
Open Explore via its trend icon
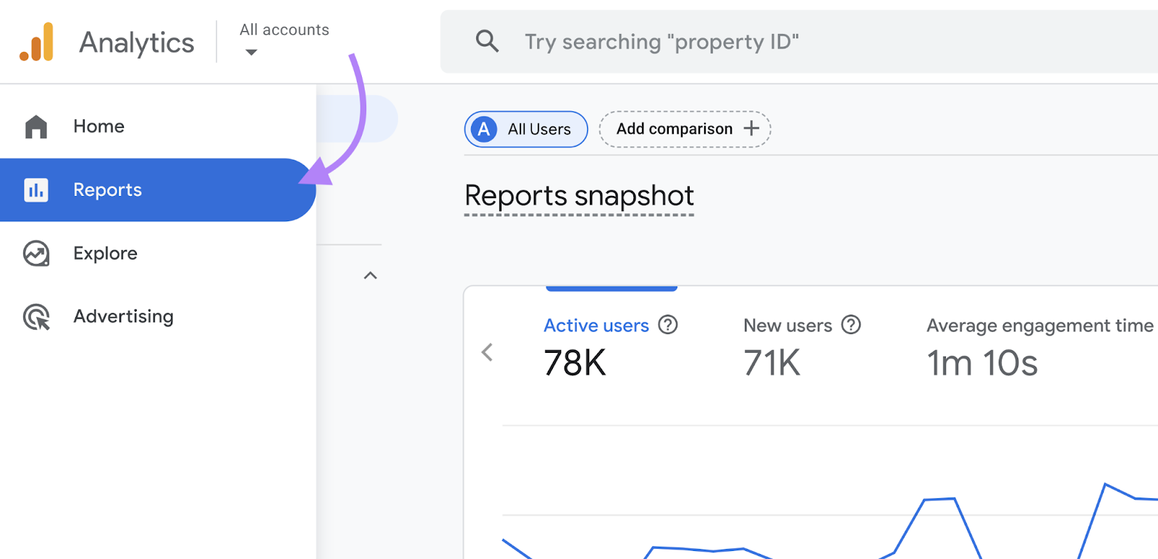36,254
